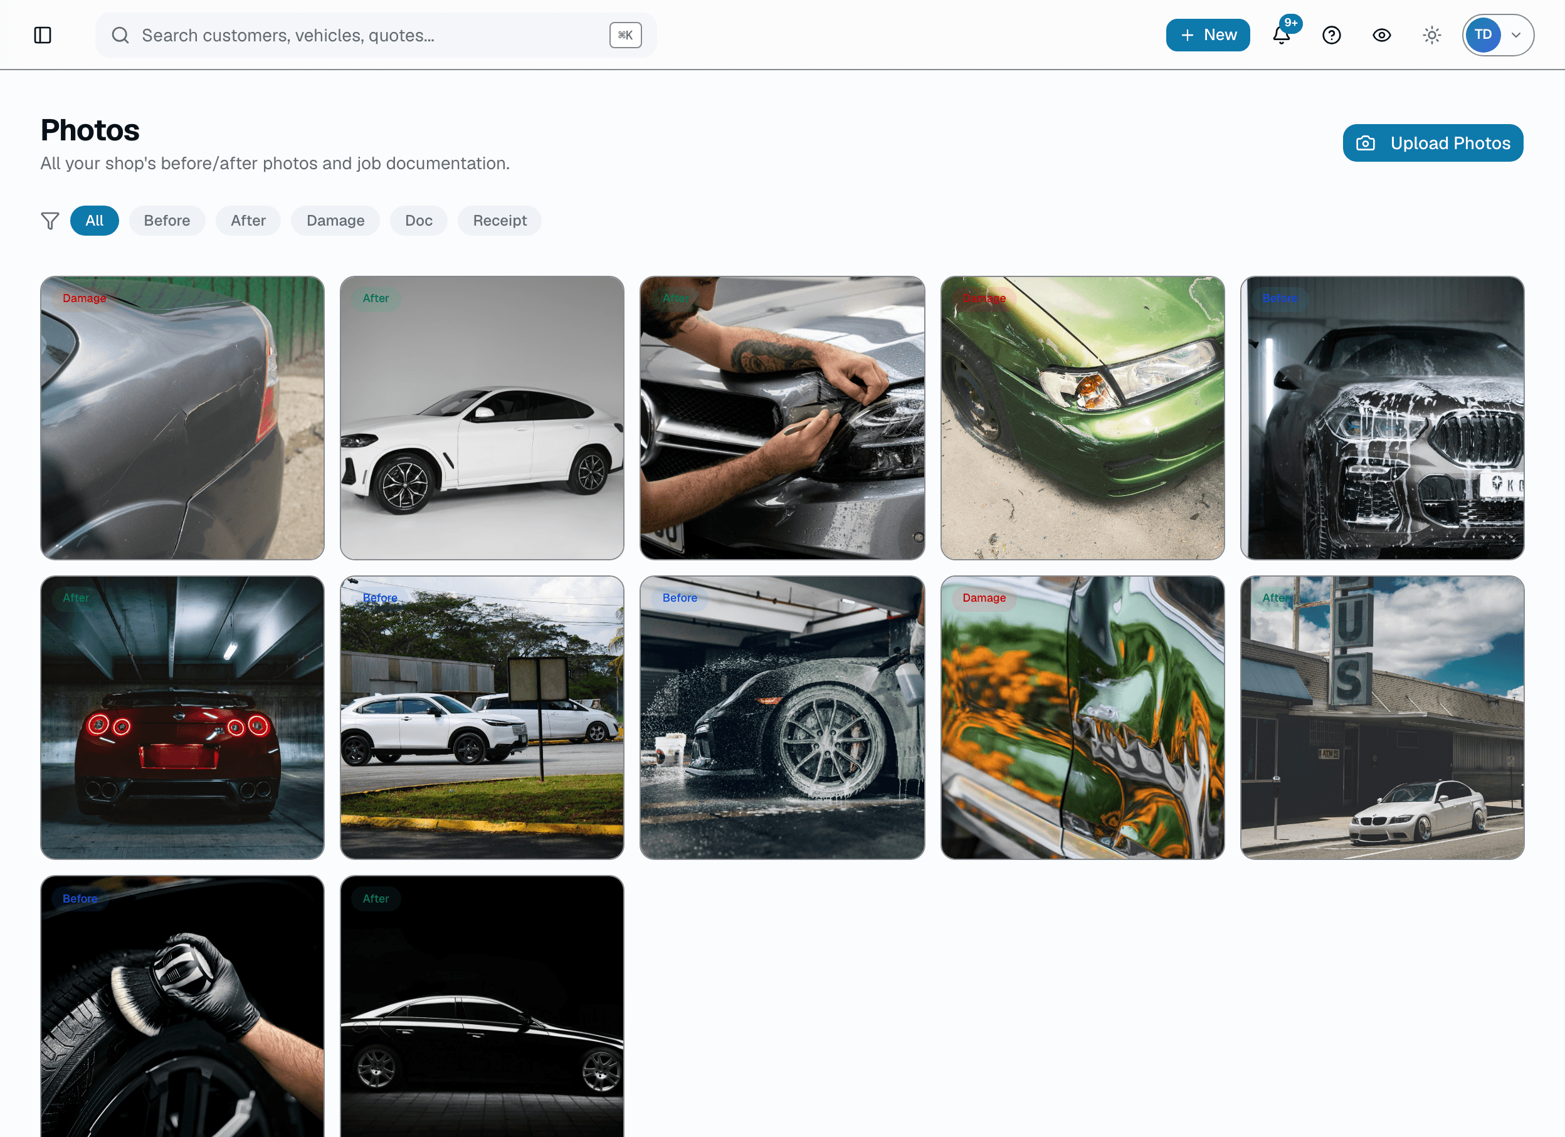Filter photos by Before
Screen dimensions: 1565x1137
point(167,221)
